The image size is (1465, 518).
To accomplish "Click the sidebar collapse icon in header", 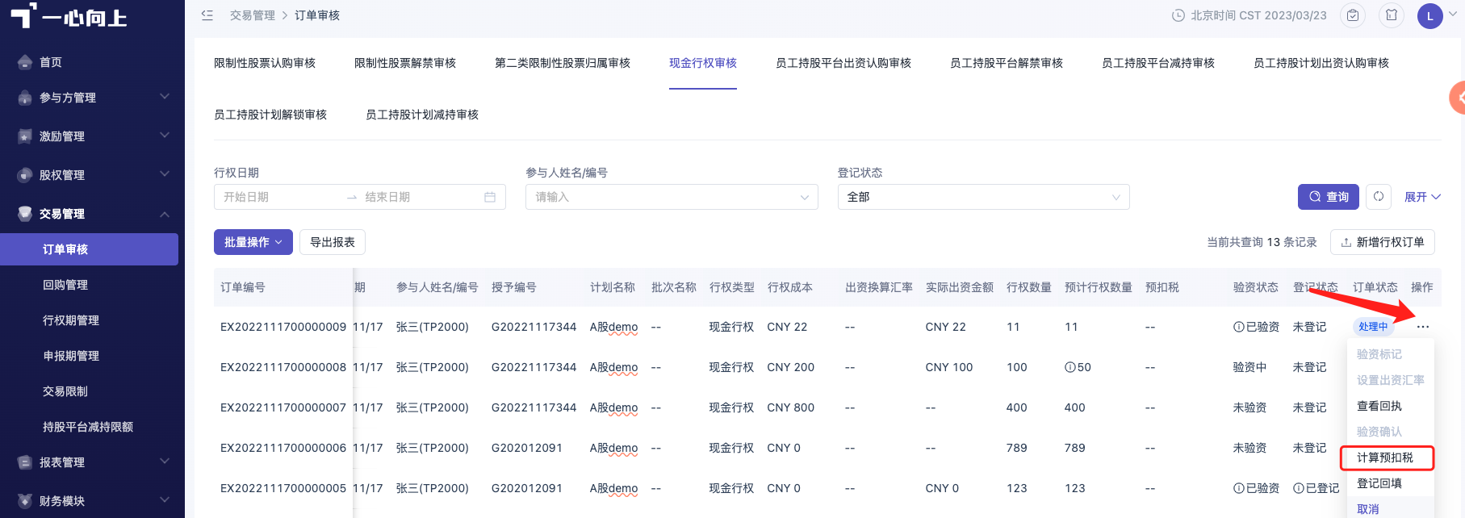I will point(207,15).
